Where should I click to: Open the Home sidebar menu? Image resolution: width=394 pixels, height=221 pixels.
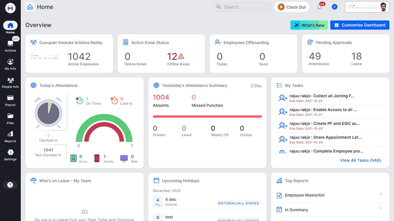[10, 28]
